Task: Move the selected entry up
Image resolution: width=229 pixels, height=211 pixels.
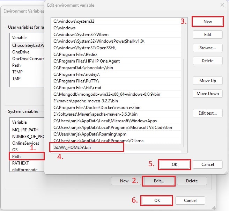Action: click(x=207, y=81)
